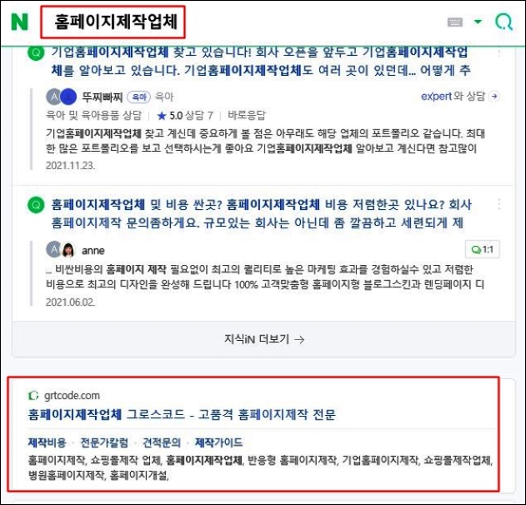Open the on-screen keyboard icon
The height and width of the screenshot is (505, 526).
[x=455, y=22]
